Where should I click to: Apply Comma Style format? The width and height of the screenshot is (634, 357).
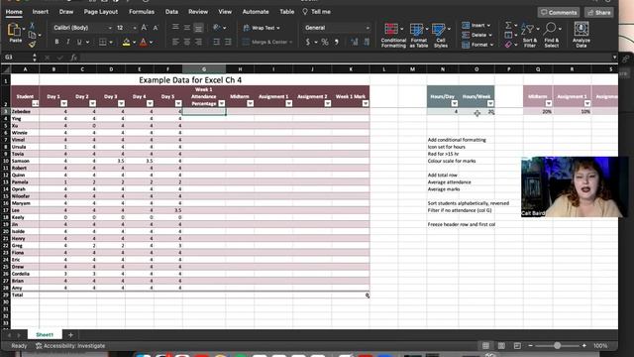337,42
